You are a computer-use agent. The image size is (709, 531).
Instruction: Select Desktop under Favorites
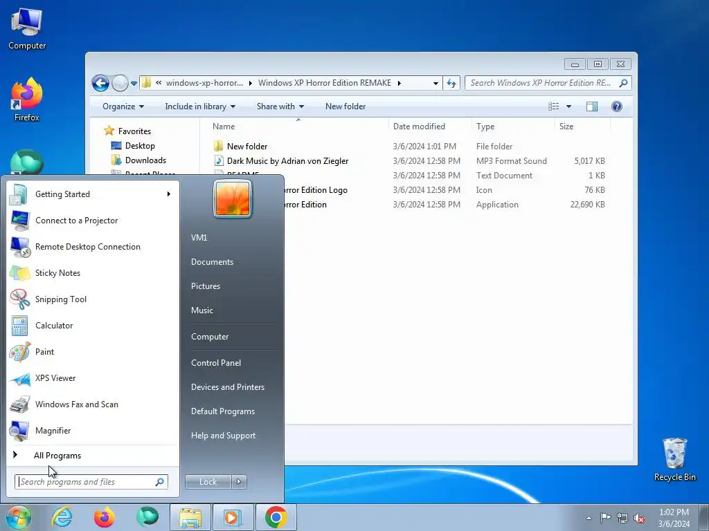[140, 146]
